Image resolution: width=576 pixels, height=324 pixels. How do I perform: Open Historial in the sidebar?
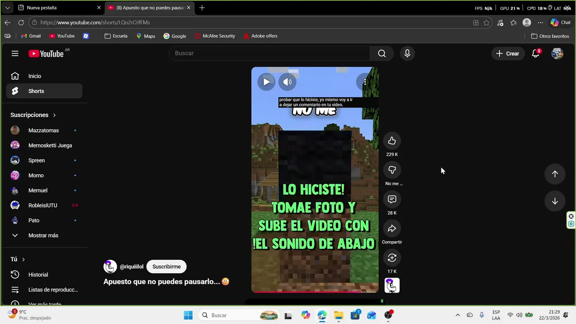point(44,274)
